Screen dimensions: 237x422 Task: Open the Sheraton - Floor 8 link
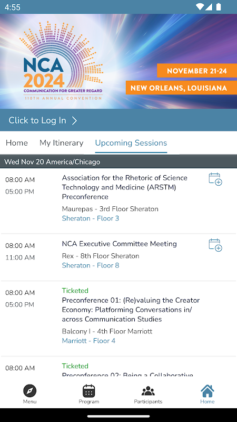coord(90,265)
